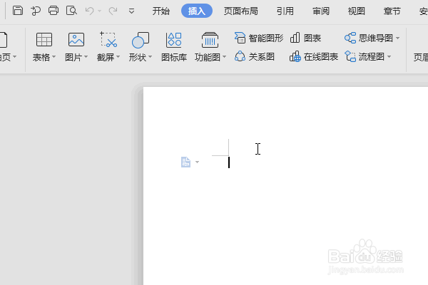The width and height of the screenshot is (428, 285).
Task: Insert a 图表 chart
Action: [x=305, y=38]
